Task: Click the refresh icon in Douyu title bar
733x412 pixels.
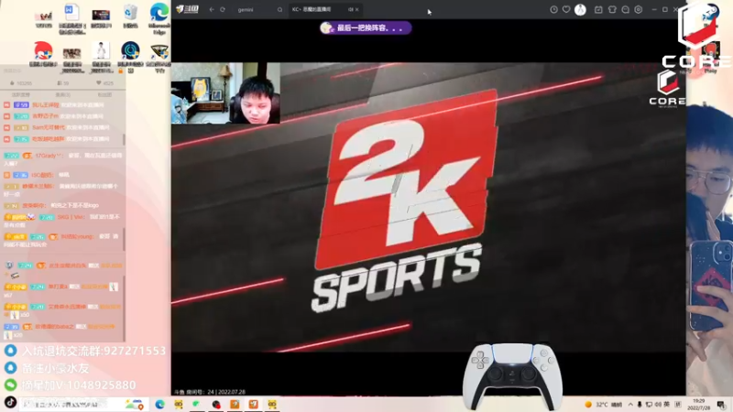Action: tap(223, 9)
